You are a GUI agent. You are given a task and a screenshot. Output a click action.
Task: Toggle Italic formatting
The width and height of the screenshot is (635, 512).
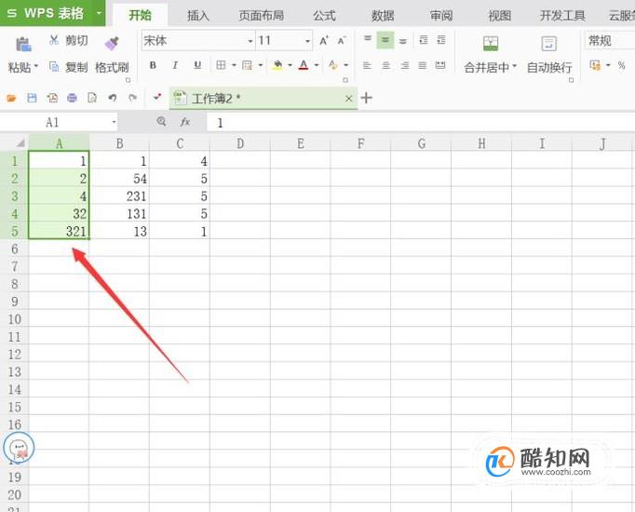point(175,65)
